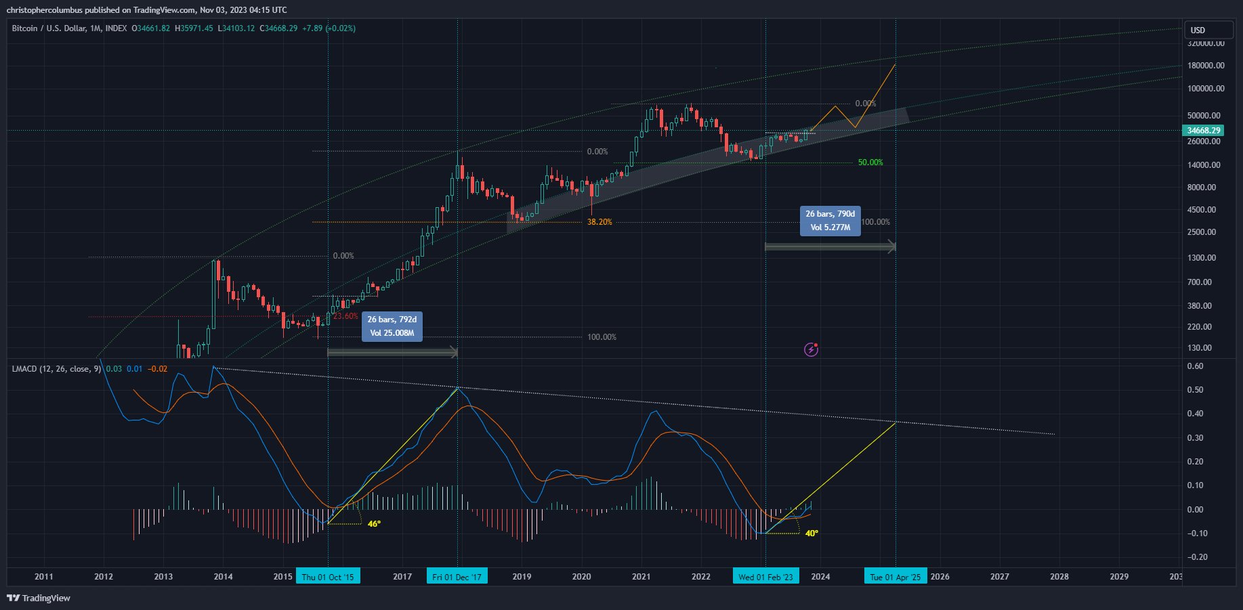Click the purple lightning bolt event icon

[x=811, y=349]
